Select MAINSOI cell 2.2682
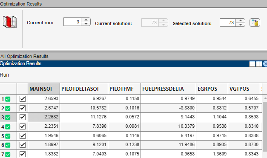The height and width of the screenshot is (158, 267). pyautogui.click(x=44, y=117)
